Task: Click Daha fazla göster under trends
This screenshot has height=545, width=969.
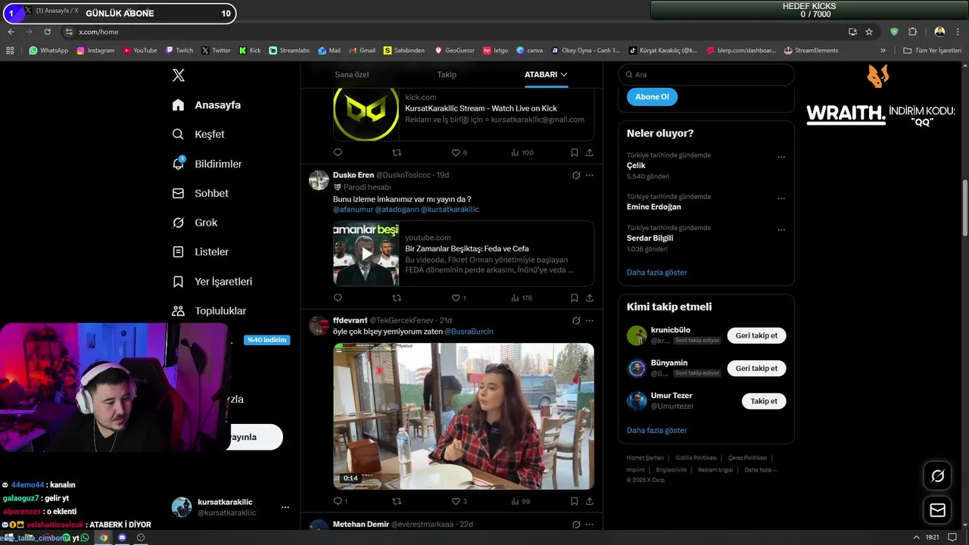Action: (656, 272)
